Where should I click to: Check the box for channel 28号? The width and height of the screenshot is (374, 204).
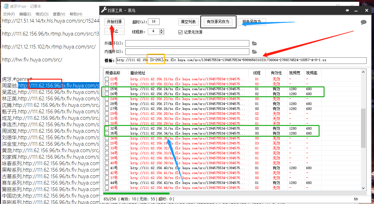[x=107, y=104]
